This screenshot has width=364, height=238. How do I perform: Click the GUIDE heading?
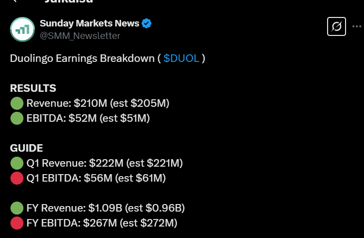pyautogui.click(x=26, y=148)
